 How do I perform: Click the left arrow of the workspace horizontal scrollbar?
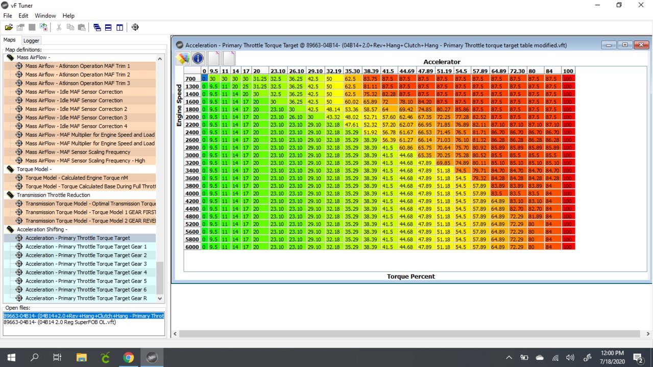point(175,334)
